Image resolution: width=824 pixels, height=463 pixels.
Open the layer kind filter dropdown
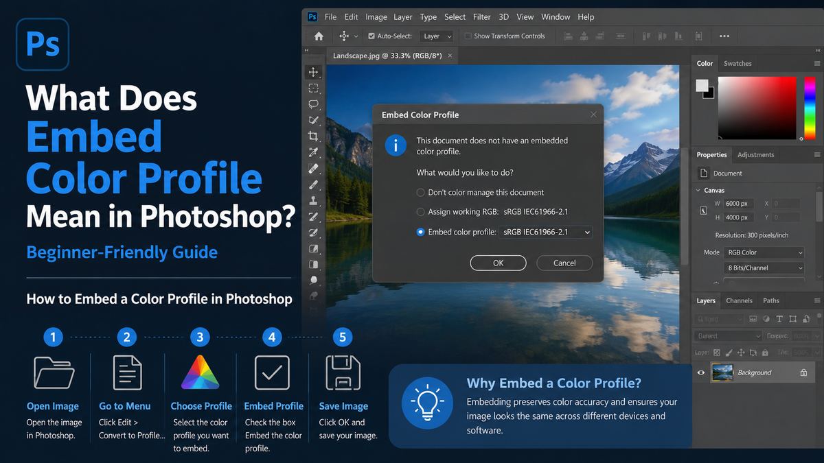719,319
